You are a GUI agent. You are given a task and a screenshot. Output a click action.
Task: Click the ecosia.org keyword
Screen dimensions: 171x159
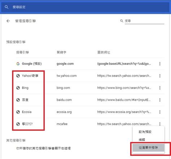pos(64,112)
